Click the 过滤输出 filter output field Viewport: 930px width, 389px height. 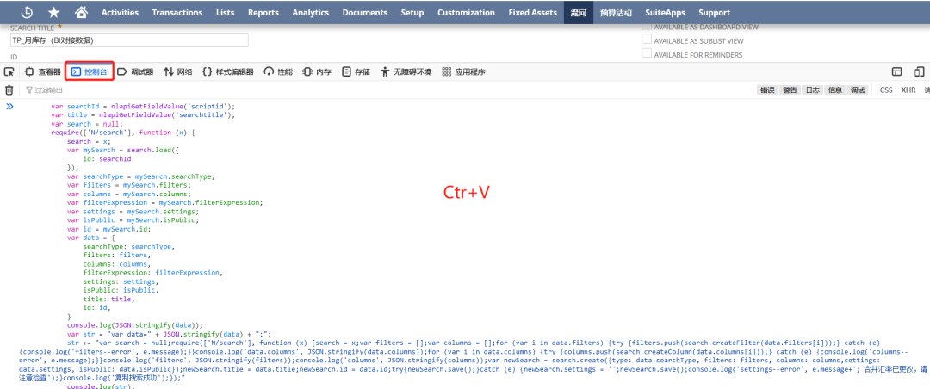point(48,90)
